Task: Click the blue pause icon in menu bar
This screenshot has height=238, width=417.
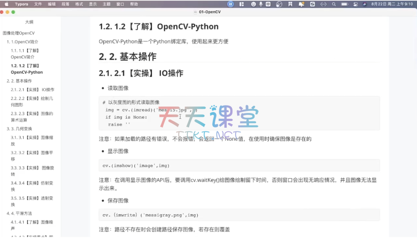Action: click(230, 4)
